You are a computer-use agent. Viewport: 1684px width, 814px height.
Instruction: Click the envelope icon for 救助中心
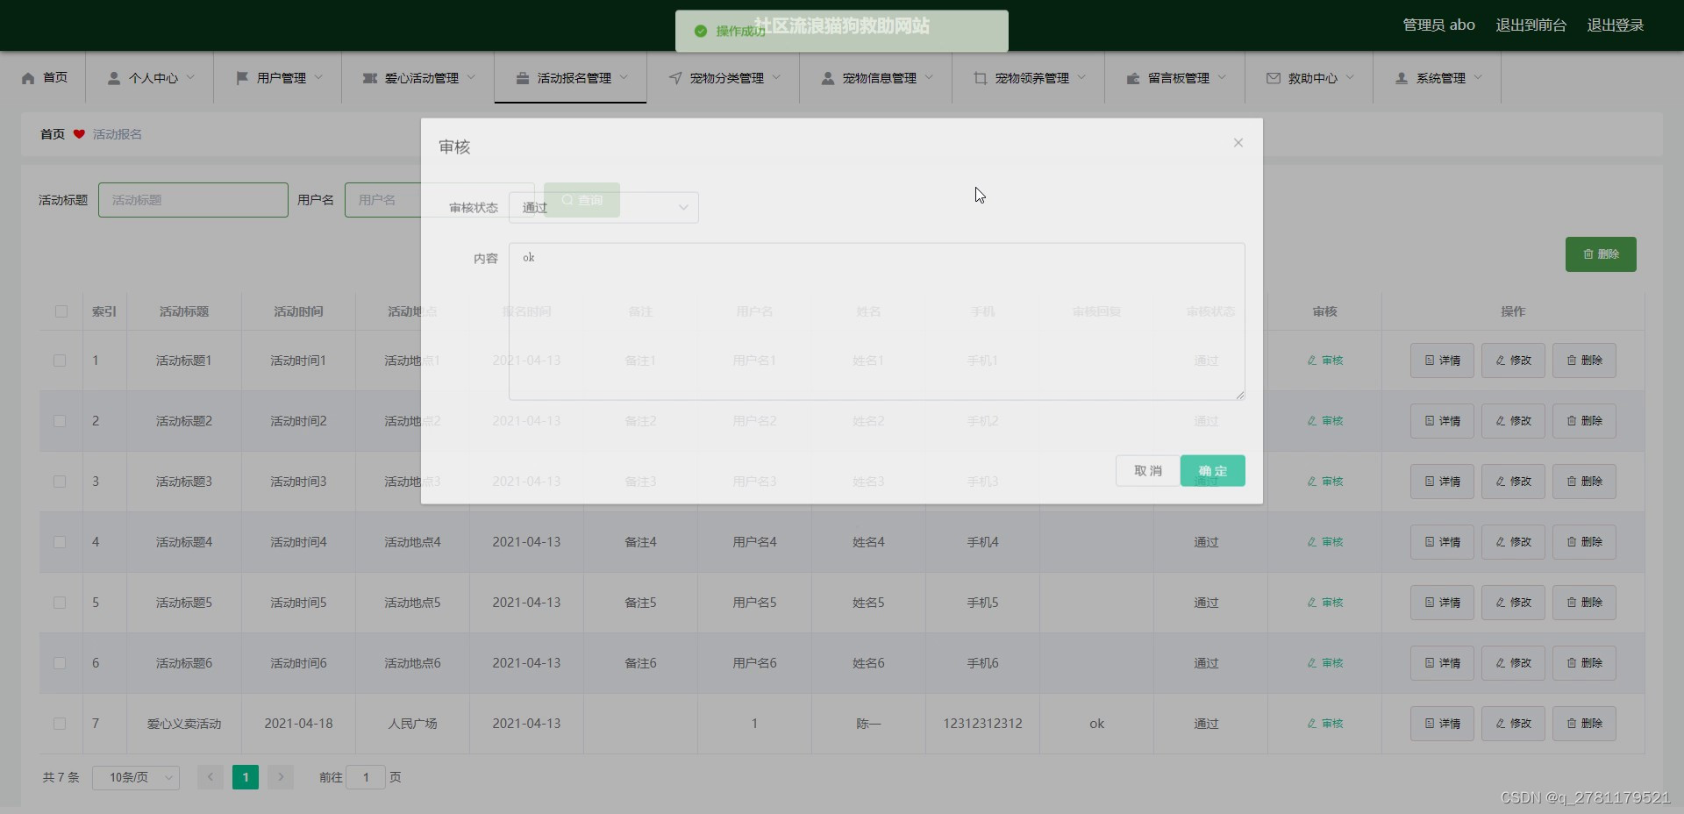click(x=1274, y=78)
